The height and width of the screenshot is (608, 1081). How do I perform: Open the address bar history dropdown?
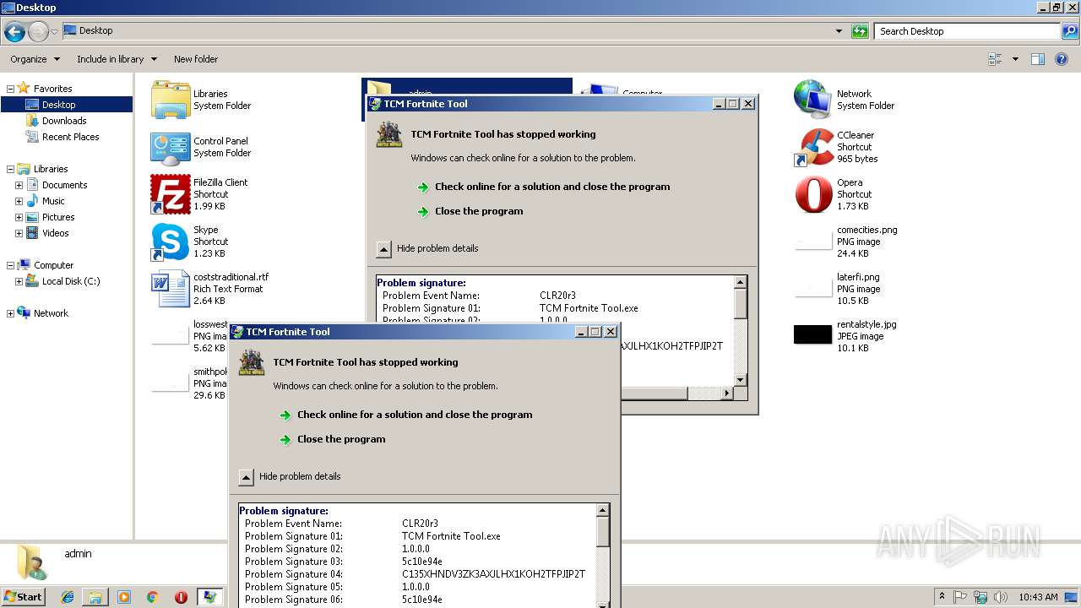(x=839, y=31)
